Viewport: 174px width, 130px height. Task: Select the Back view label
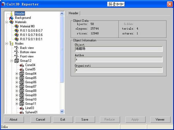click(x=27, y=48)
